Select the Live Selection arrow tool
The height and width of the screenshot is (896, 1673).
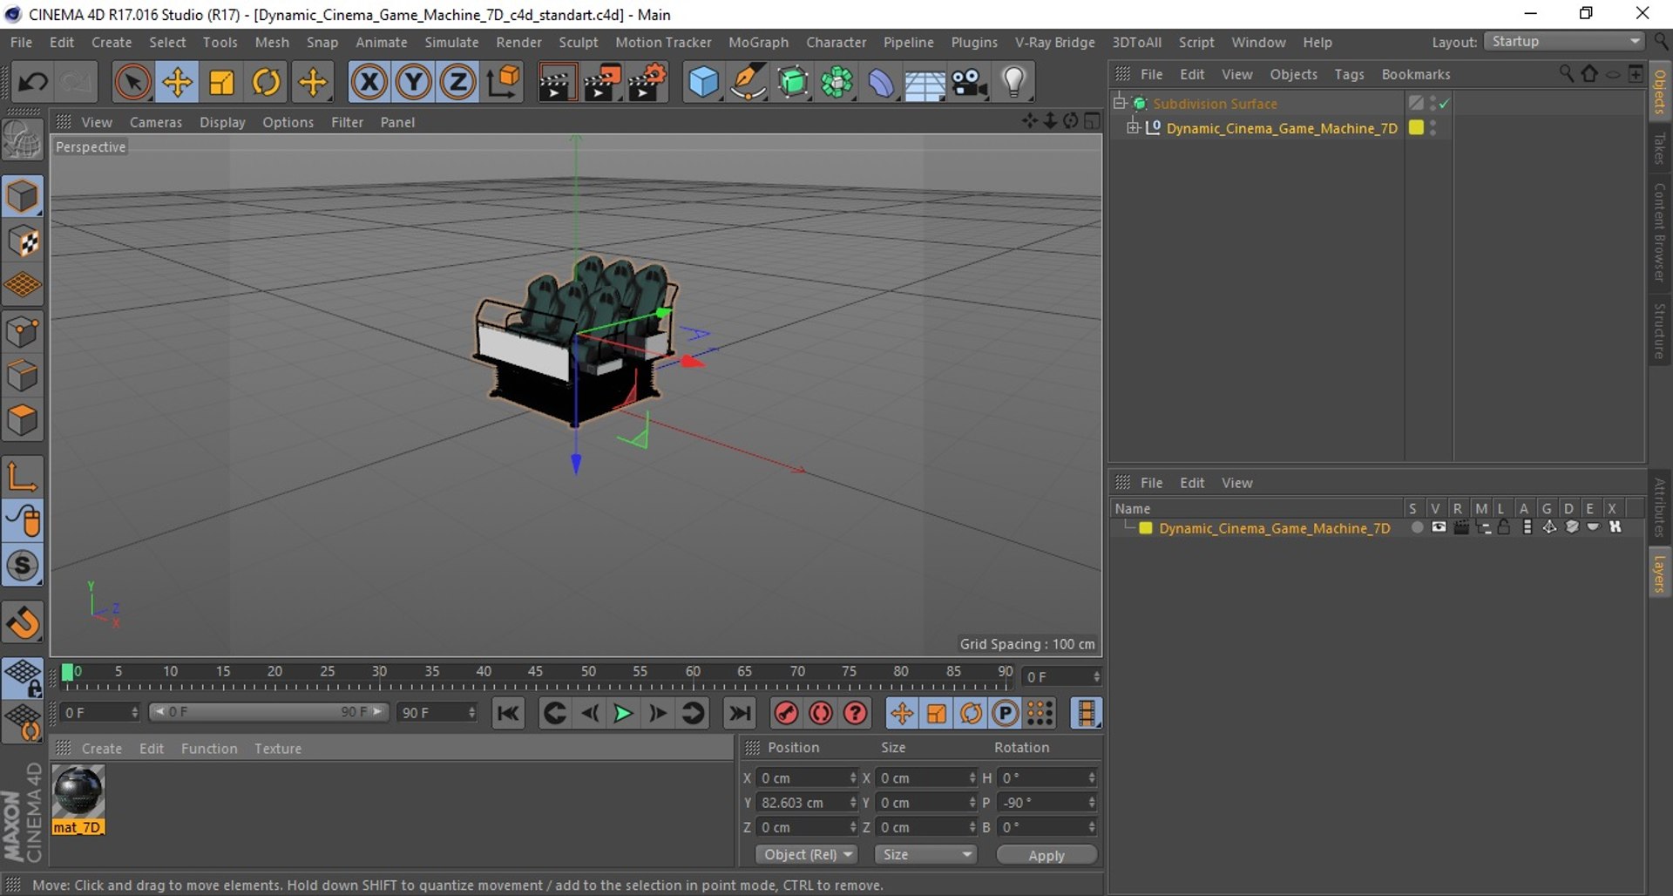132,83
